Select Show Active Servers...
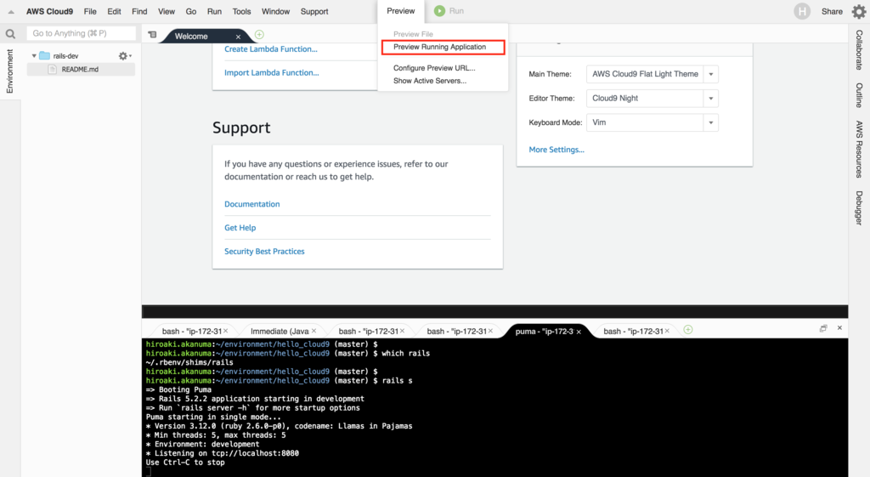Screen dimensions: 870x477 pyautogui.click(x=429, y=81)
